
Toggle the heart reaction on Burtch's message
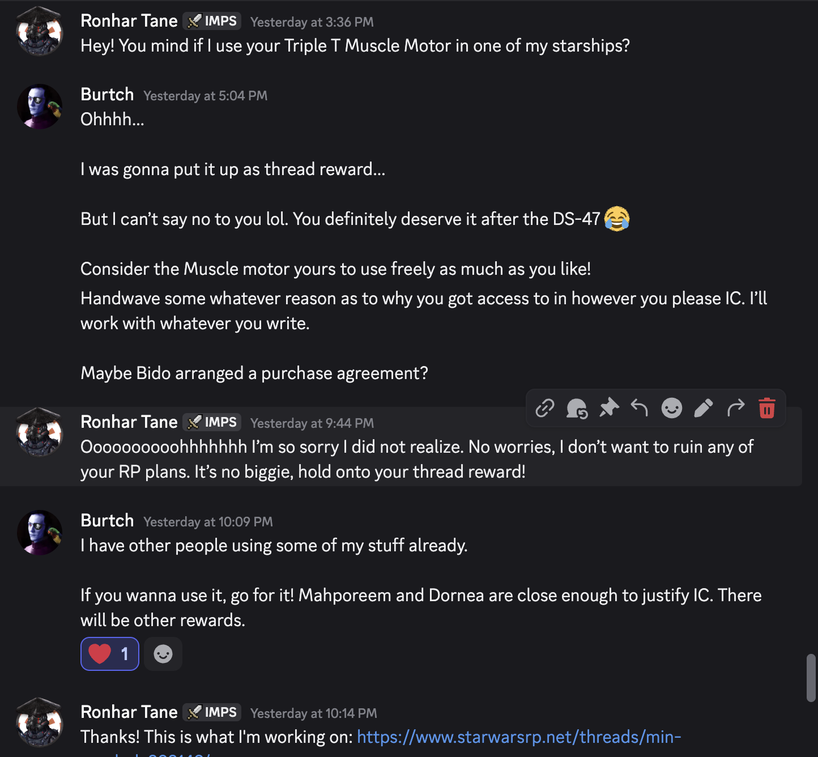(x=110, y=654)
